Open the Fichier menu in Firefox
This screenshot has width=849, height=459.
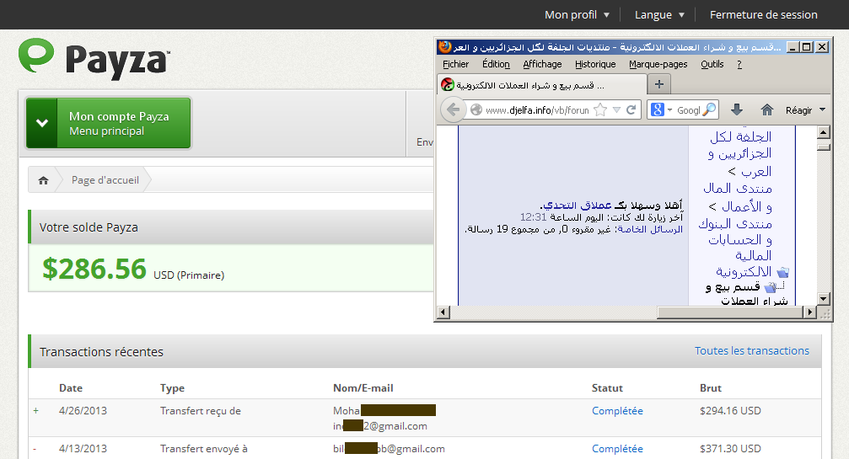pos(455,64)
